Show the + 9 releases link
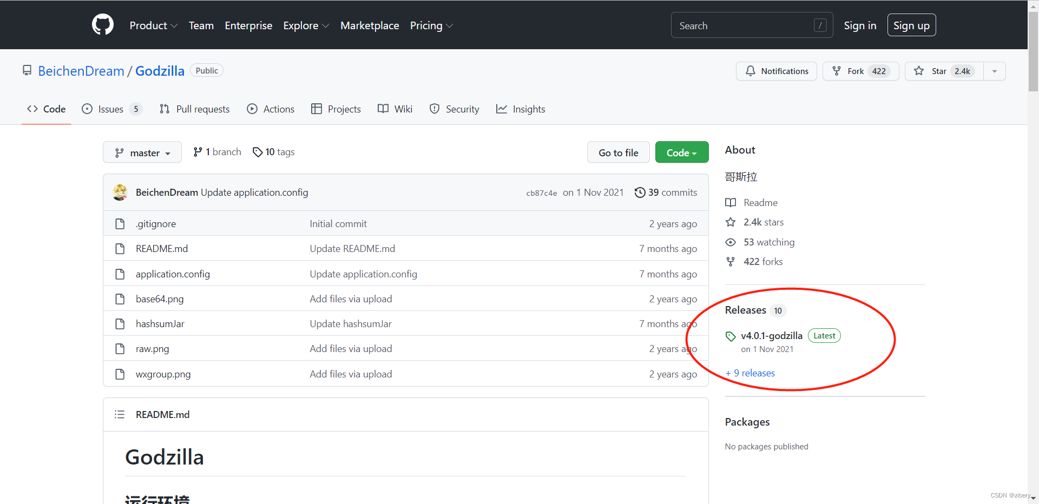 click(750, 373)
